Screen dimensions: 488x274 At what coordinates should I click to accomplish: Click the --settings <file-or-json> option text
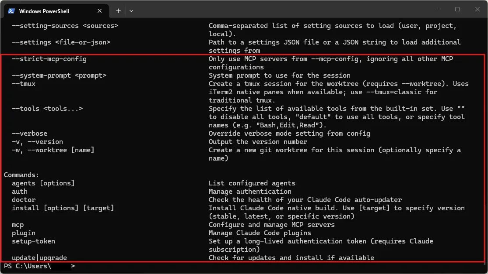(x=61, y=42)
